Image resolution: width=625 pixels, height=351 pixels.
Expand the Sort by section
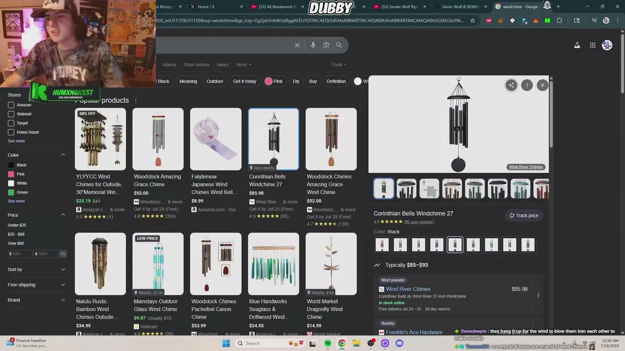(x=37, y=269)
